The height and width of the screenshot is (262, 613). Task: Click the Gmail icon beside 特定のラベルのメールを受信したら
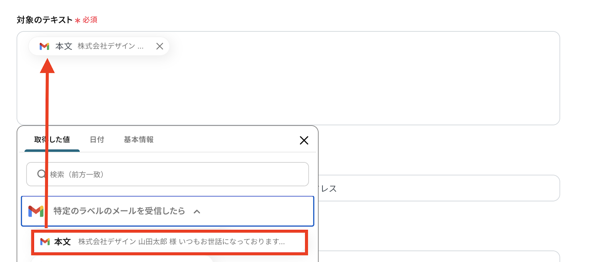pyautogui.click(x=36, y=211)
